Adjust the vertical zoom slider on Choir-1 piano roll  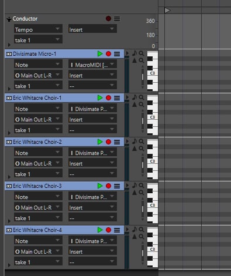click(143, 121)
